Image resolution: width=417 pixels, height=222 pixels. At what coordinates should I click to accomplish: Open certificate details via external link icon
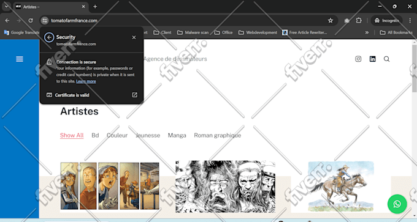135,95
